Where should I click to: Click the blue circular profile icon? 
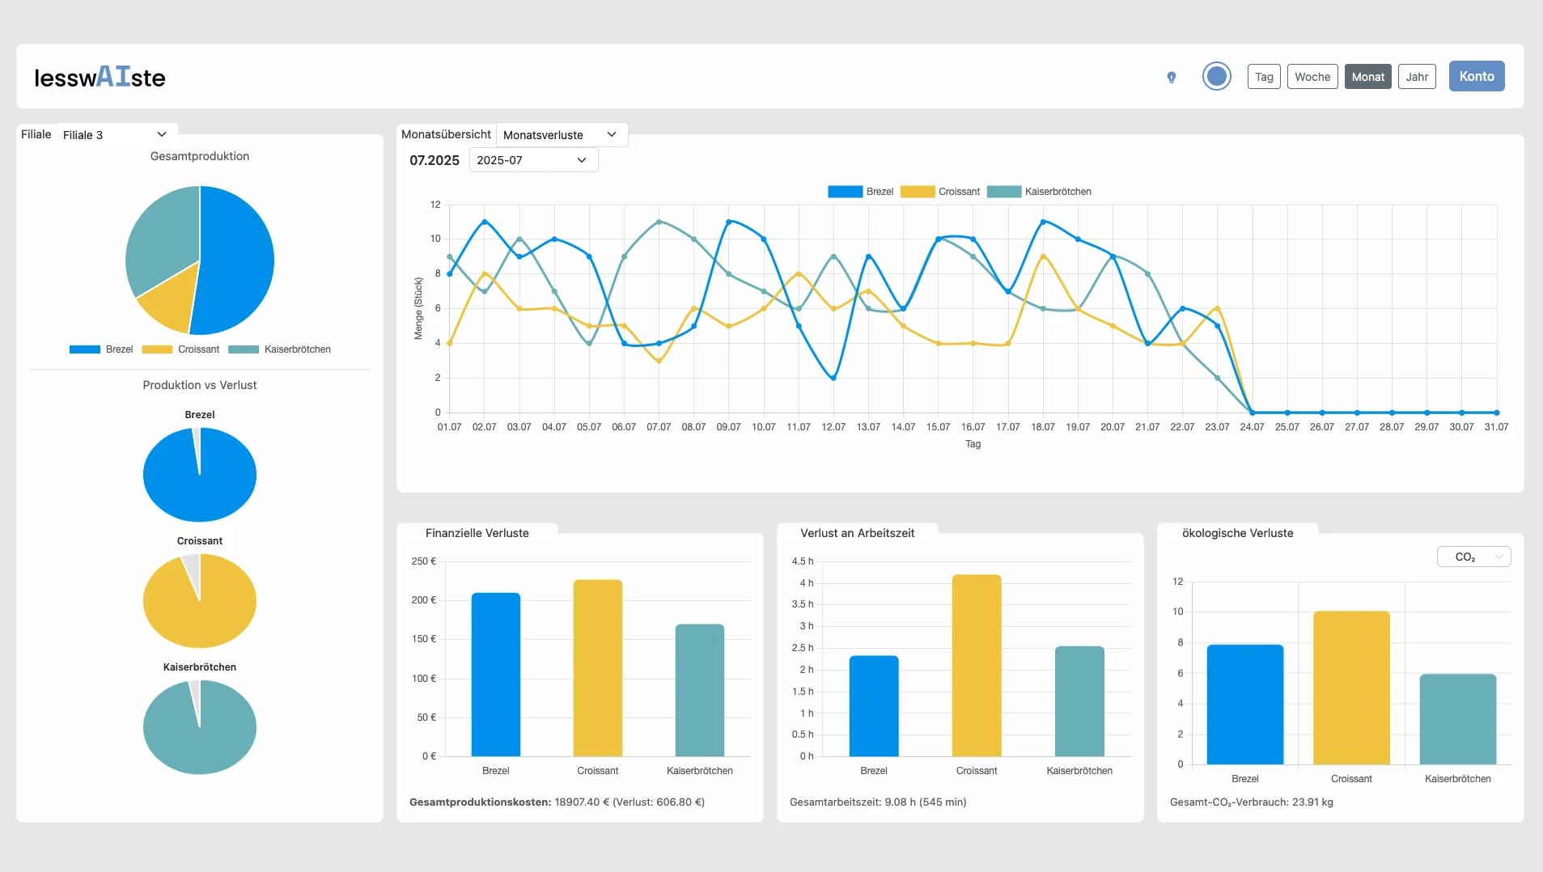pos(1215,75)
